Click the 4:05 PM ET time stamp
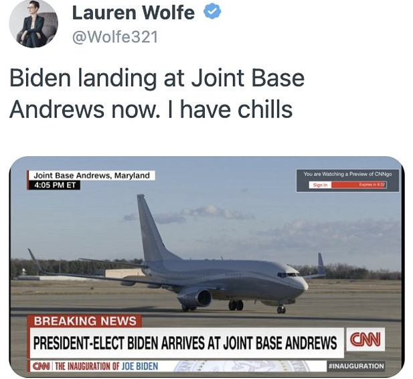Viewport: 413px width, 379px height. tap(54, 185)
